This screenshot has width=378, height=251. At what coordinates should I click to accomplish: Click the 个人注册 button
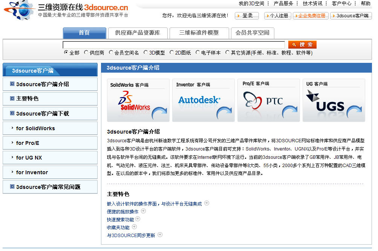[278, 16]
